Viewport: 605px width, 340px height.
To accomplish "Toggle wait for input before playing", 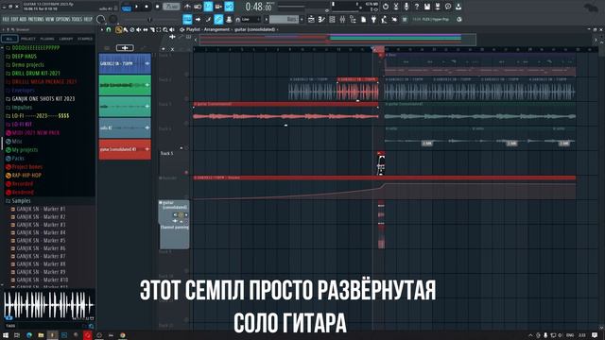I will tap(198, 7).
